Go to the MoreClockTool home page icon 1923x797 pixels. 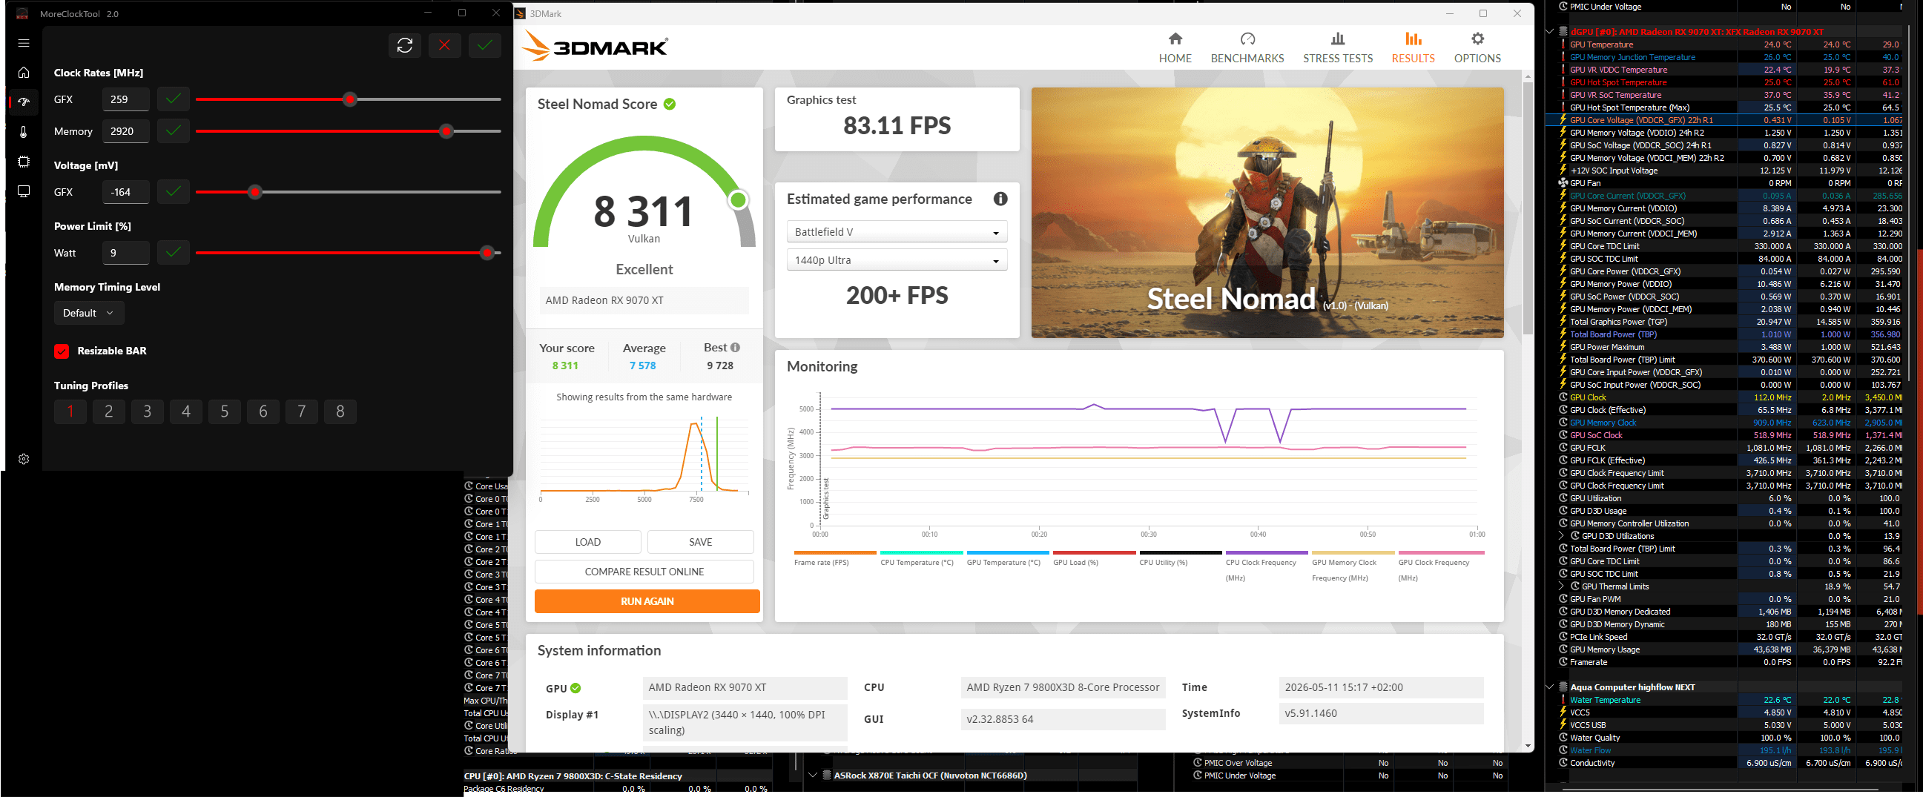click(x=23, y=73)
